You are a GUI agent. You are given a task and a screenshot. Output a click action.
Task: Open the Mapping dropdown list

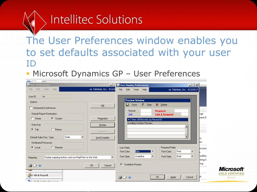pos(112,157)
